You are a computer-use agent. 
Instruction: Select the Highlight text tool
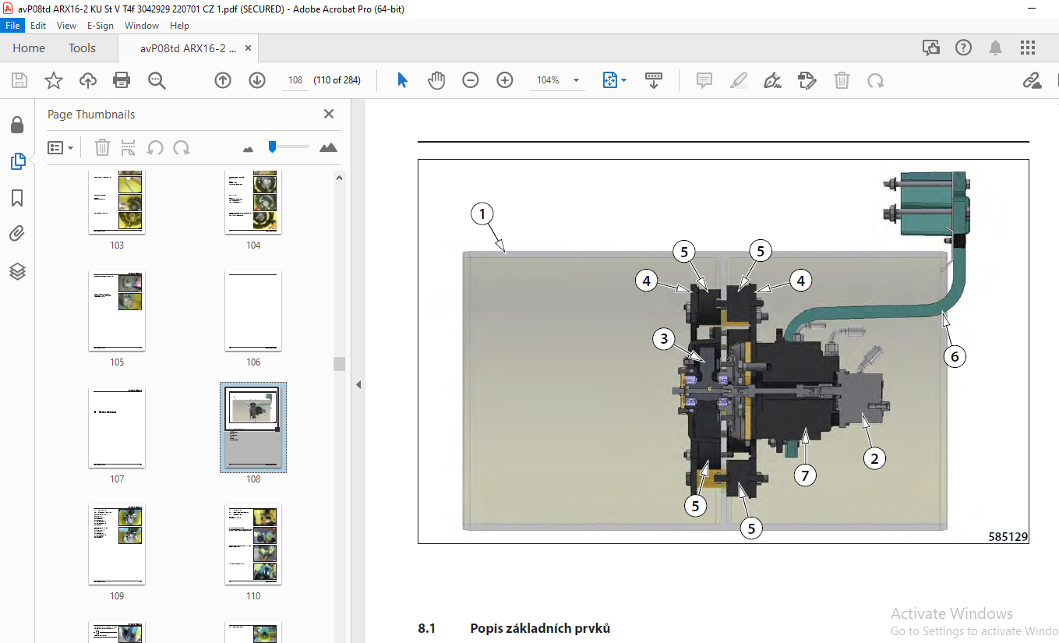coord(739,80)
